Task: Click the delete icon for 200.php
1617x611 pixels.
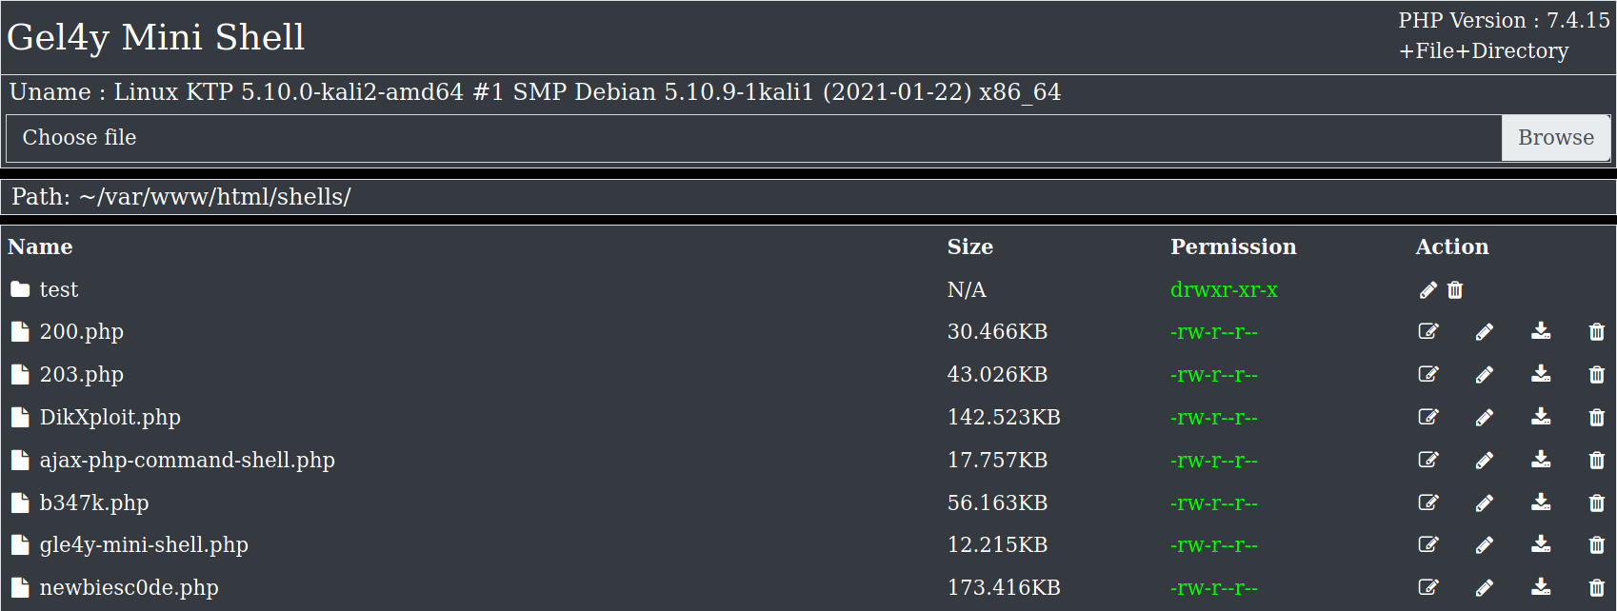Action: [1597, 332]
